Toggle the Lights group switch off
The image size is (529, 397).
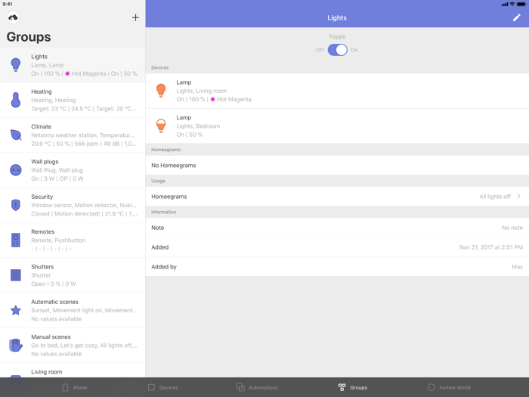pyautogui.click(x=337, y=50)
